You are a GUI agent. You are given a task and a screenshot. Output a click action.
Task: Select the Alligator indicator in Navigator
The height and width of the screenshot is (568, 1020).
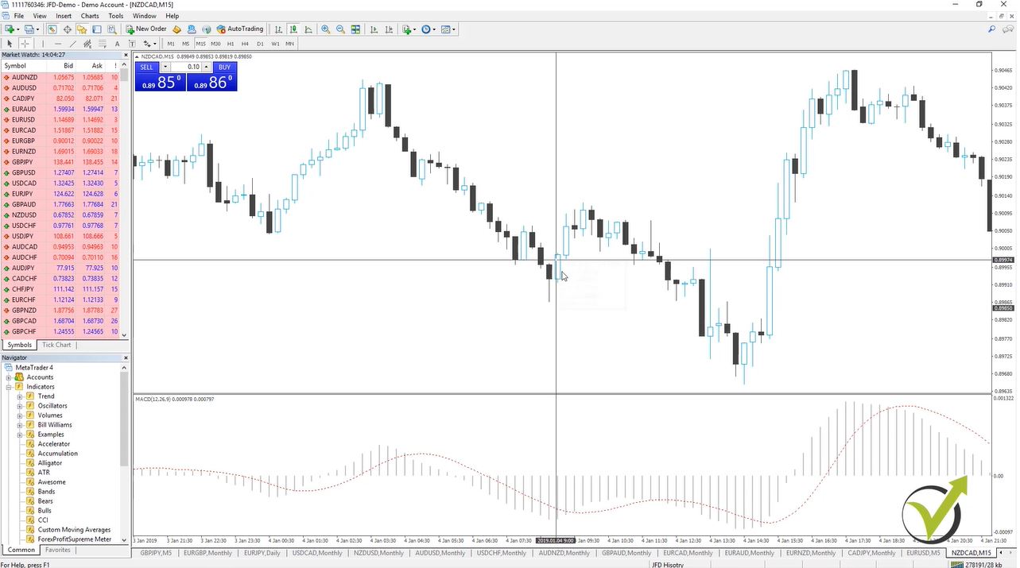(49, 463)
